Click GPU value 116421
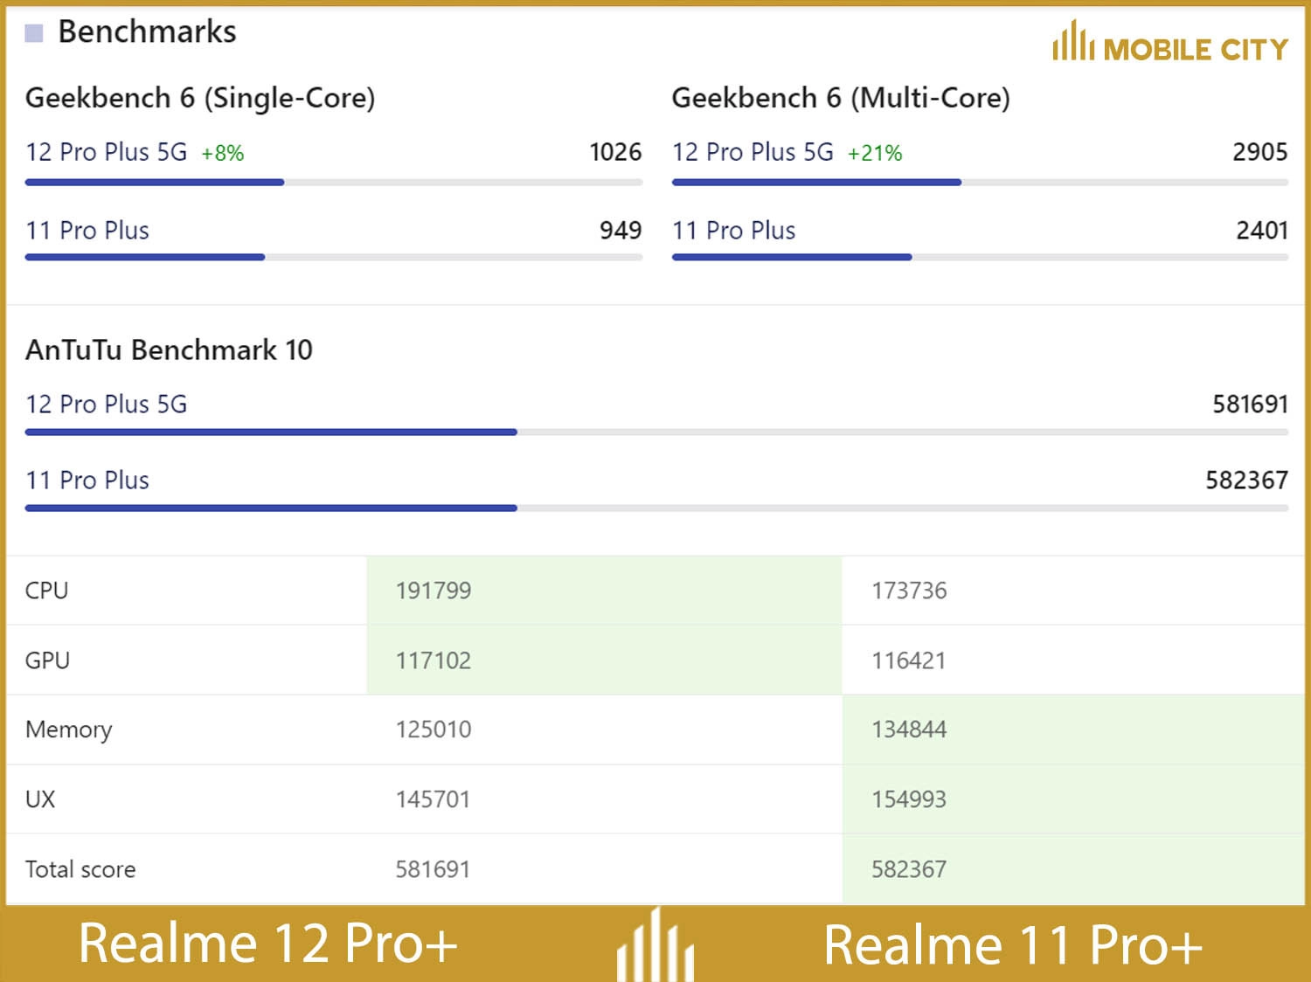 (909, 660)
